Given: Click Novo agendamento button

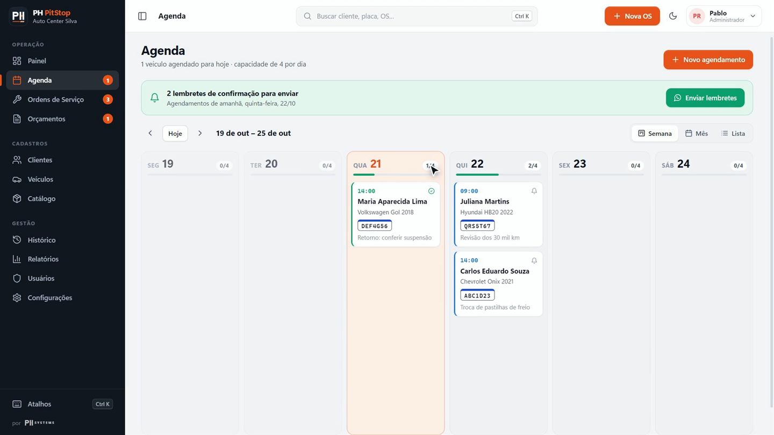Looking at the screenshot, I should pyautogui.click(x=708, y=60).
